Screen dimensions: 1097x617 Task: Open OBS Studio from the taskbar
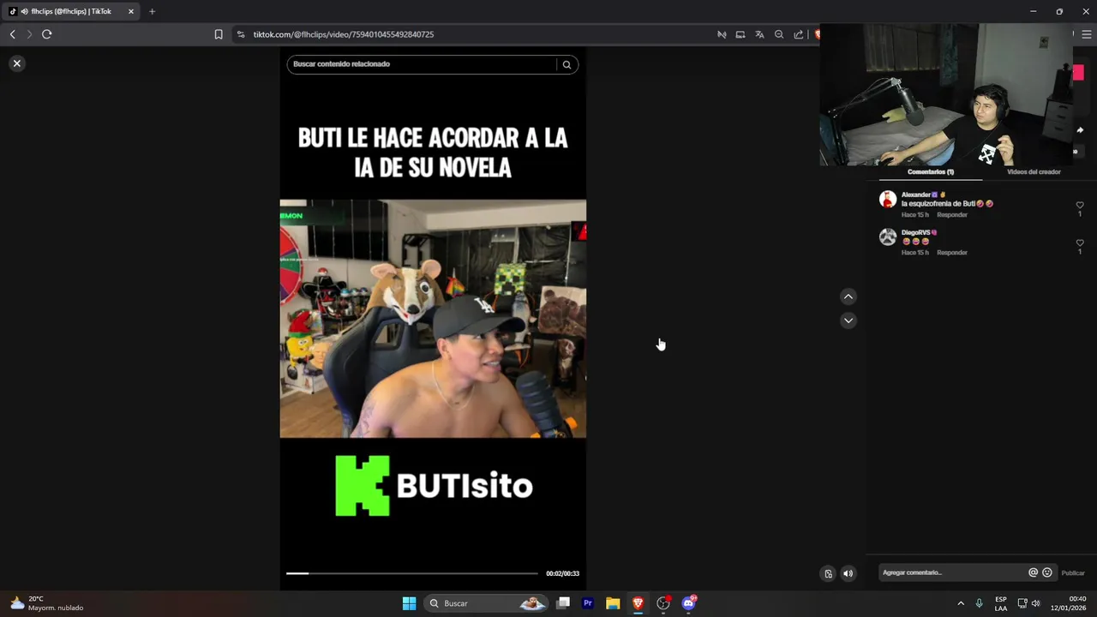[663, 603]
